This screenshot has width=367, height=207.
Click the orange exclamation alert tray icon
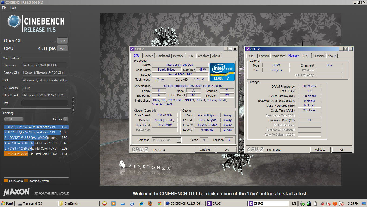(335, 203)
